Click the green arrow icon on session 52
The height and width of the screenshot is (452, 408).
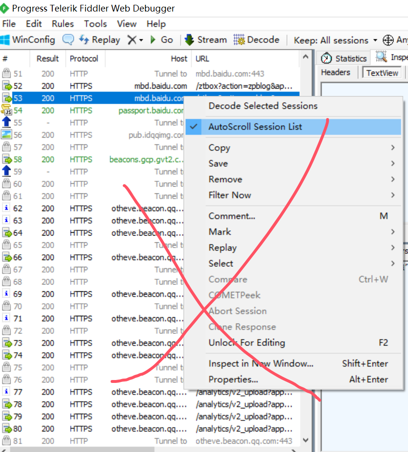[x=7, y=86]
